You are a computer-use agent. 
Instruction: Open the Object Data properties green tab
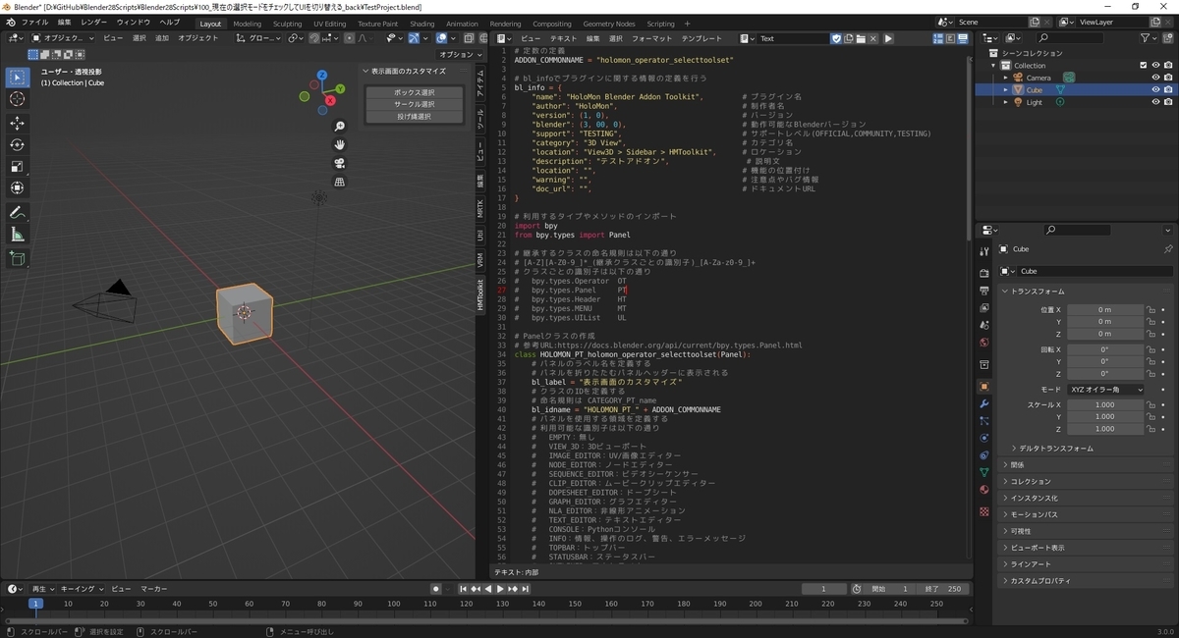[984, 472]
